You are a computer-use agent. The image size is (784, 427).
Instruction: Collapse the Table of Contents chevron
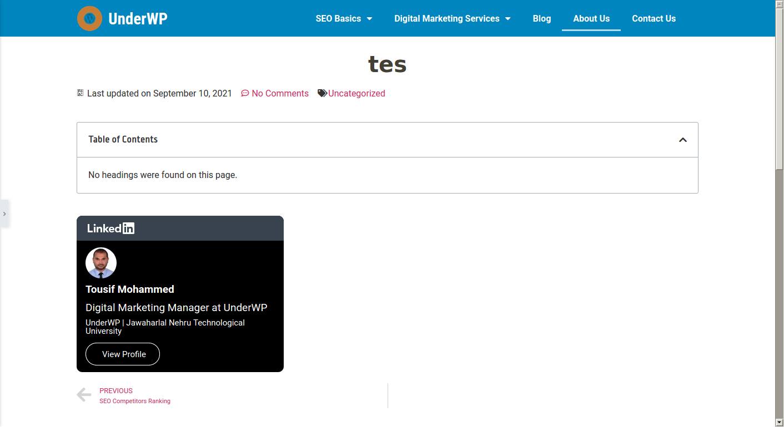point(682,140)
